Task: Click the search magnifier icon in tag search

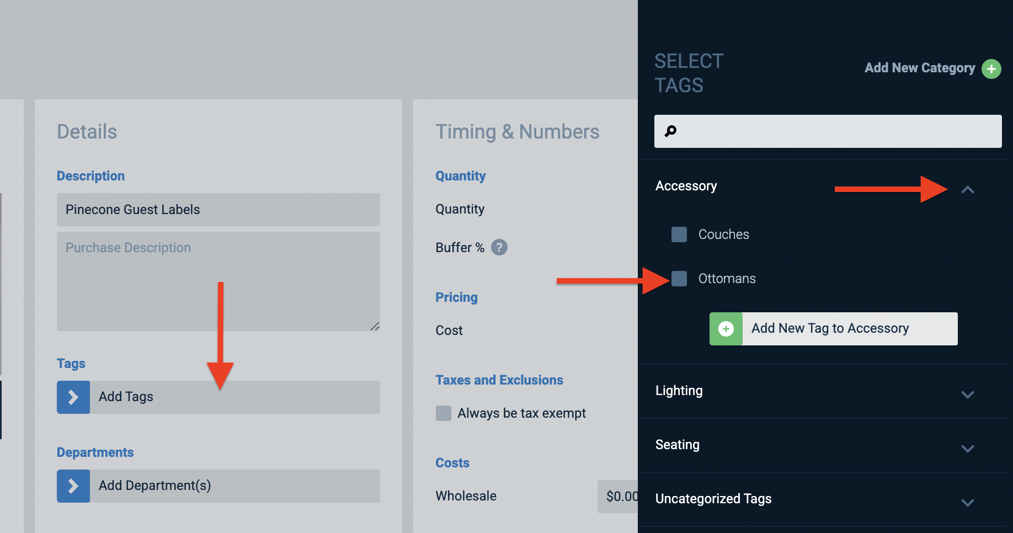Action: (x=670, y=131)
